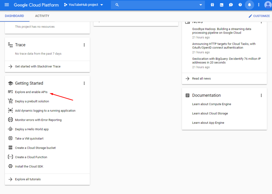Click the gift free trial icon
Viewport: 272px width, 194px height.
pos(212,5)
